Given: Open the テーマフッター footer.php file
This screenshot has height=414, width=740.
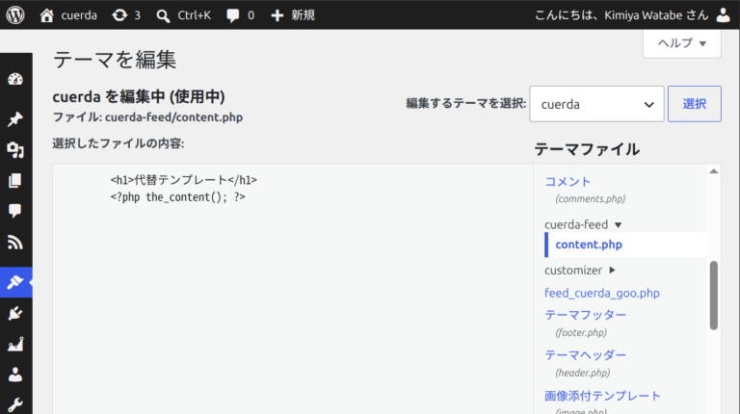Looking at the screenshot, I should [x=585, y=315].
